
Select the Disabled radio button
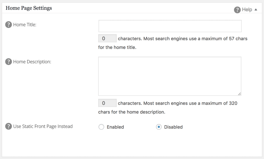(159, 127)
